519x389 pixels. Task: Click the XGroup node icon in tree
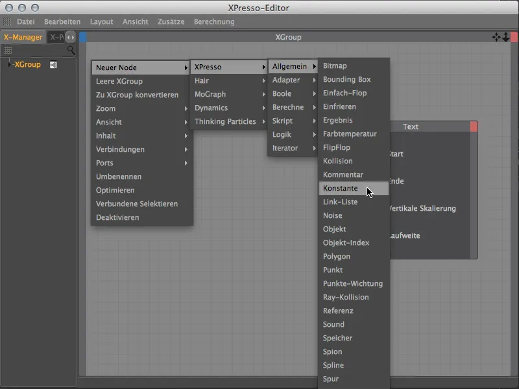click(53, 64)
